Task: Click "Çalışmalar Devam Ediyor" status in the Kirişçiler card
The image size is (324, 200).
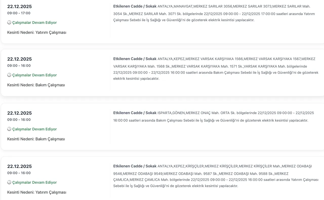Action: click(x=34, y=182)
